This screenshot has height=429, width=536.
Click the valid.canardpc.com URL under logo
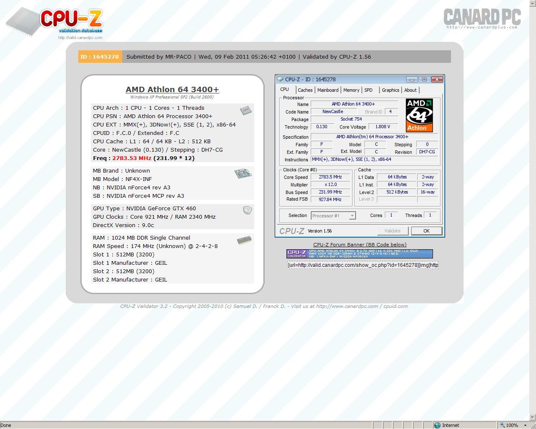(80, 38)
